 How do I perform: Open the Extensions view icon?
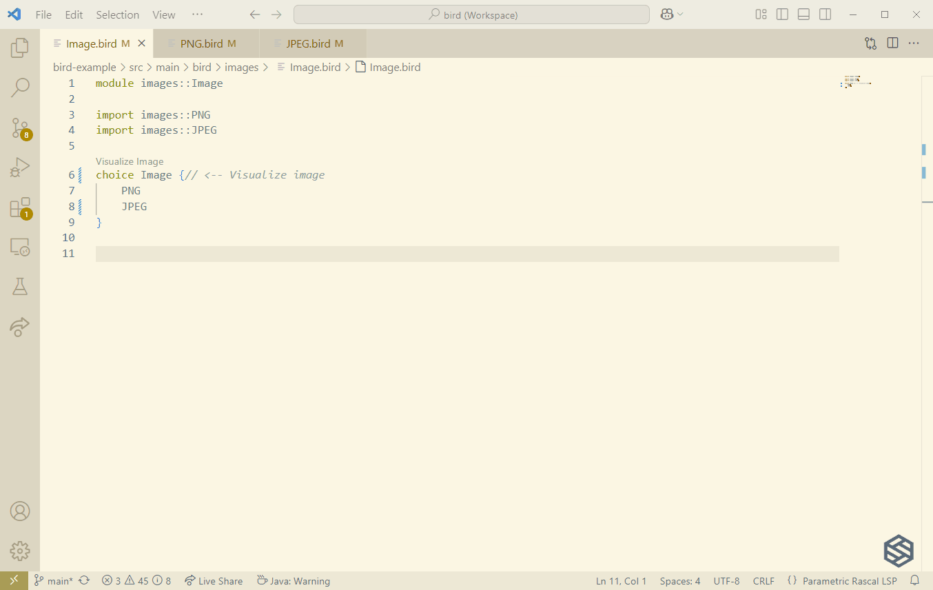(20, 207)
